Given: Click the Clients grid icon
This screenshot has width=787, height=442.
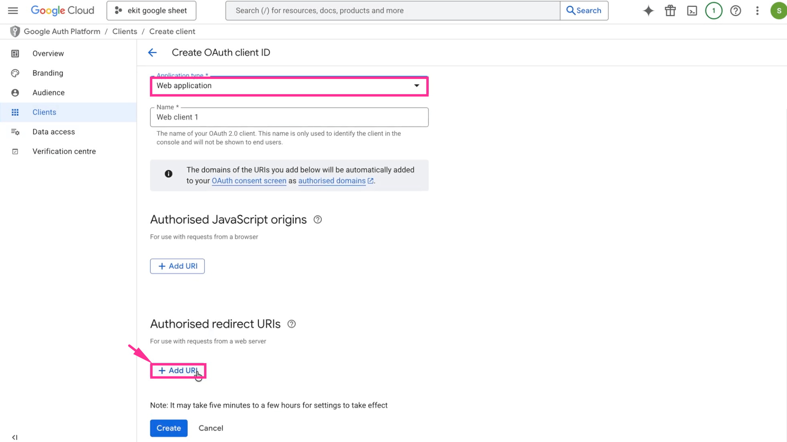Looking at the screenshot, I should point(15,113).
